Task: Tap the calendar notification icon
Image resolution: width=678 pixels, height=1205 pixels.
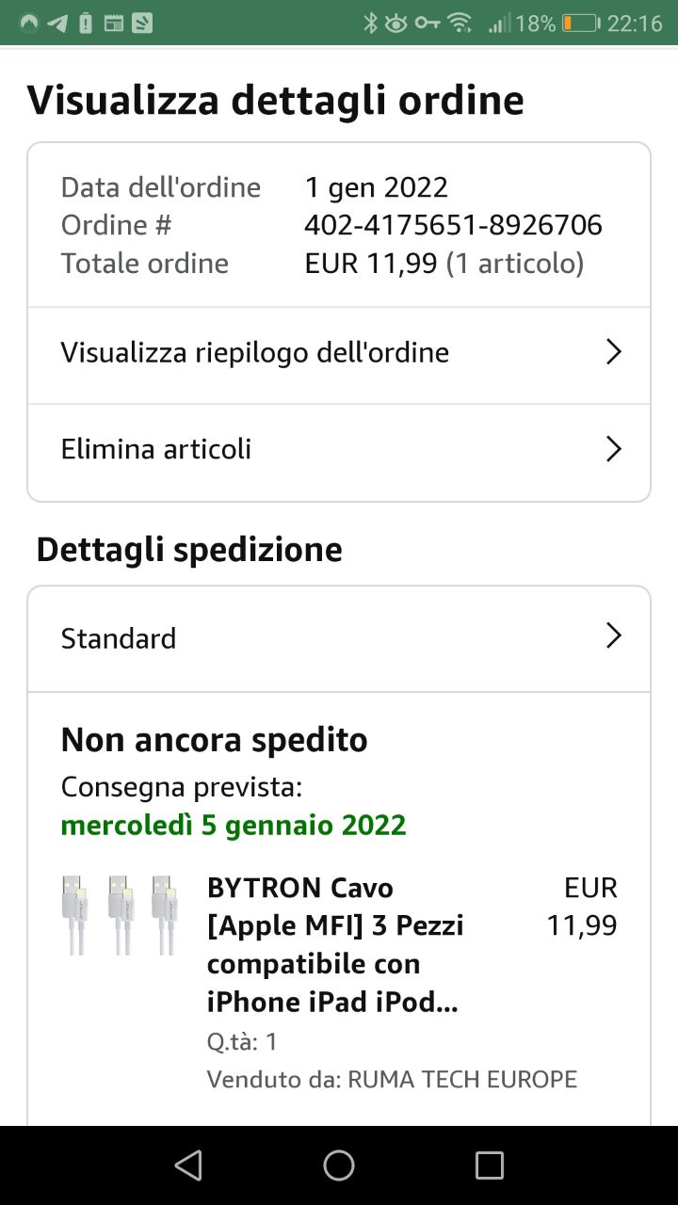Action: 114,24
